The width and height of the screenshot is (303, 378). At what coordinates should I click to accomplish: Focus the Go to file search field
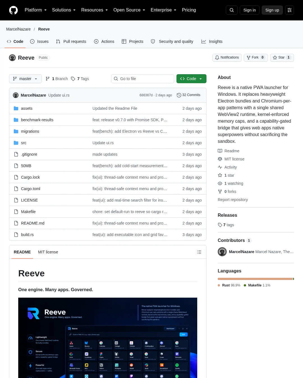[143, 79]
